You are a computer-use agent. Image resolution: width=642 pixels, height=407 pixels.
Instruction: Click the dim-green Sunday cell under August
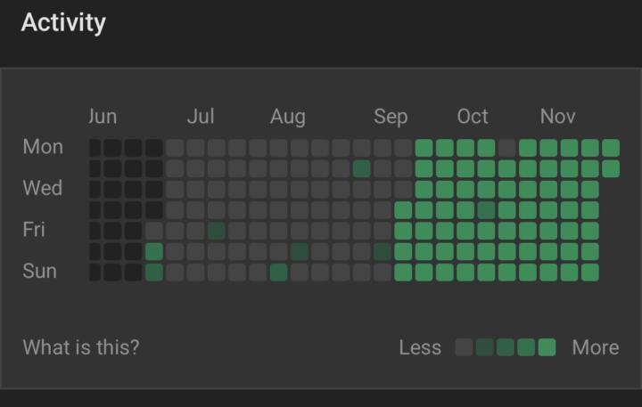pos(278,273)
